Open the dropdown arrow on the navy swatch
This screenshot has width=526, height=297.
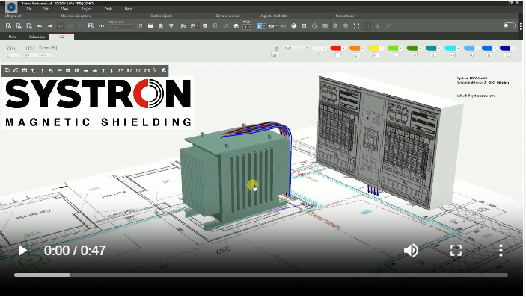(x=513, y=49)
